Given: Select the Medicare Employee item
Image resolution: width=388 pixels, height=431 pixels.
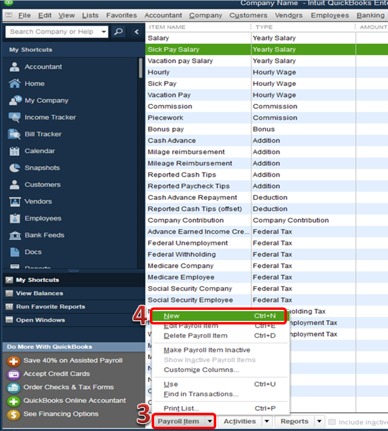Looking at the screenshot, I should click(181, 278).
